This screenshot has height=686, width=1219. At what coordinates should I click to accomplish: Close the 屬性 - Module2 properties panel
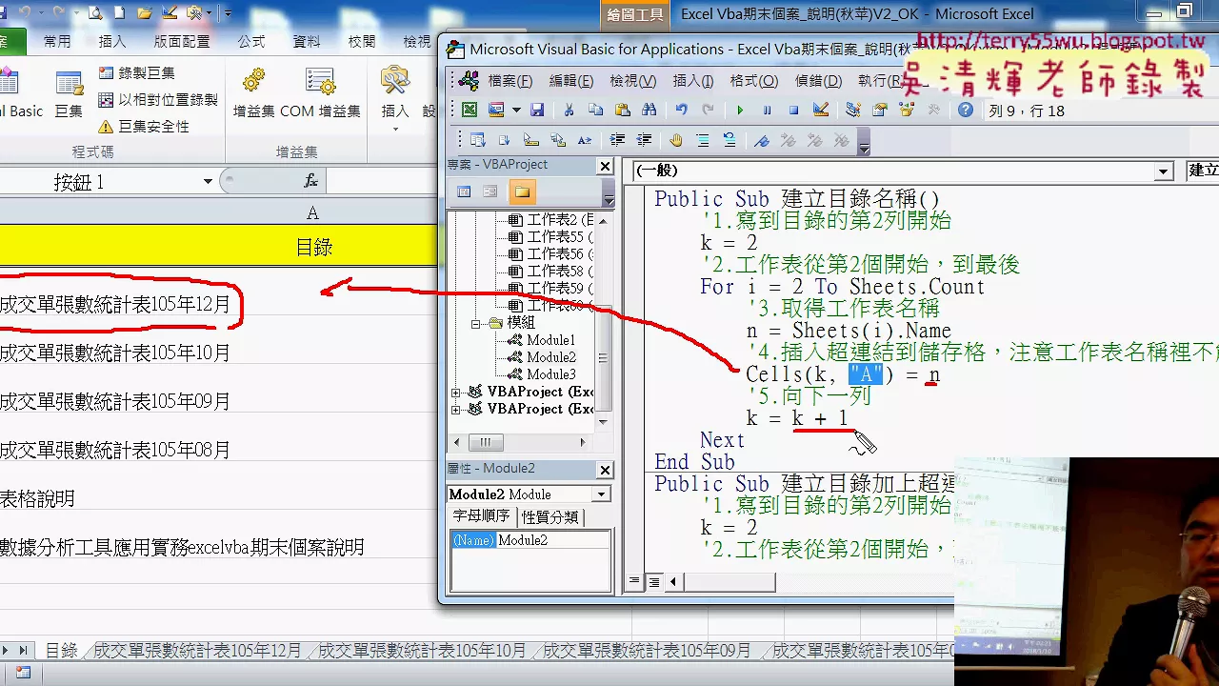coord(605,470)
